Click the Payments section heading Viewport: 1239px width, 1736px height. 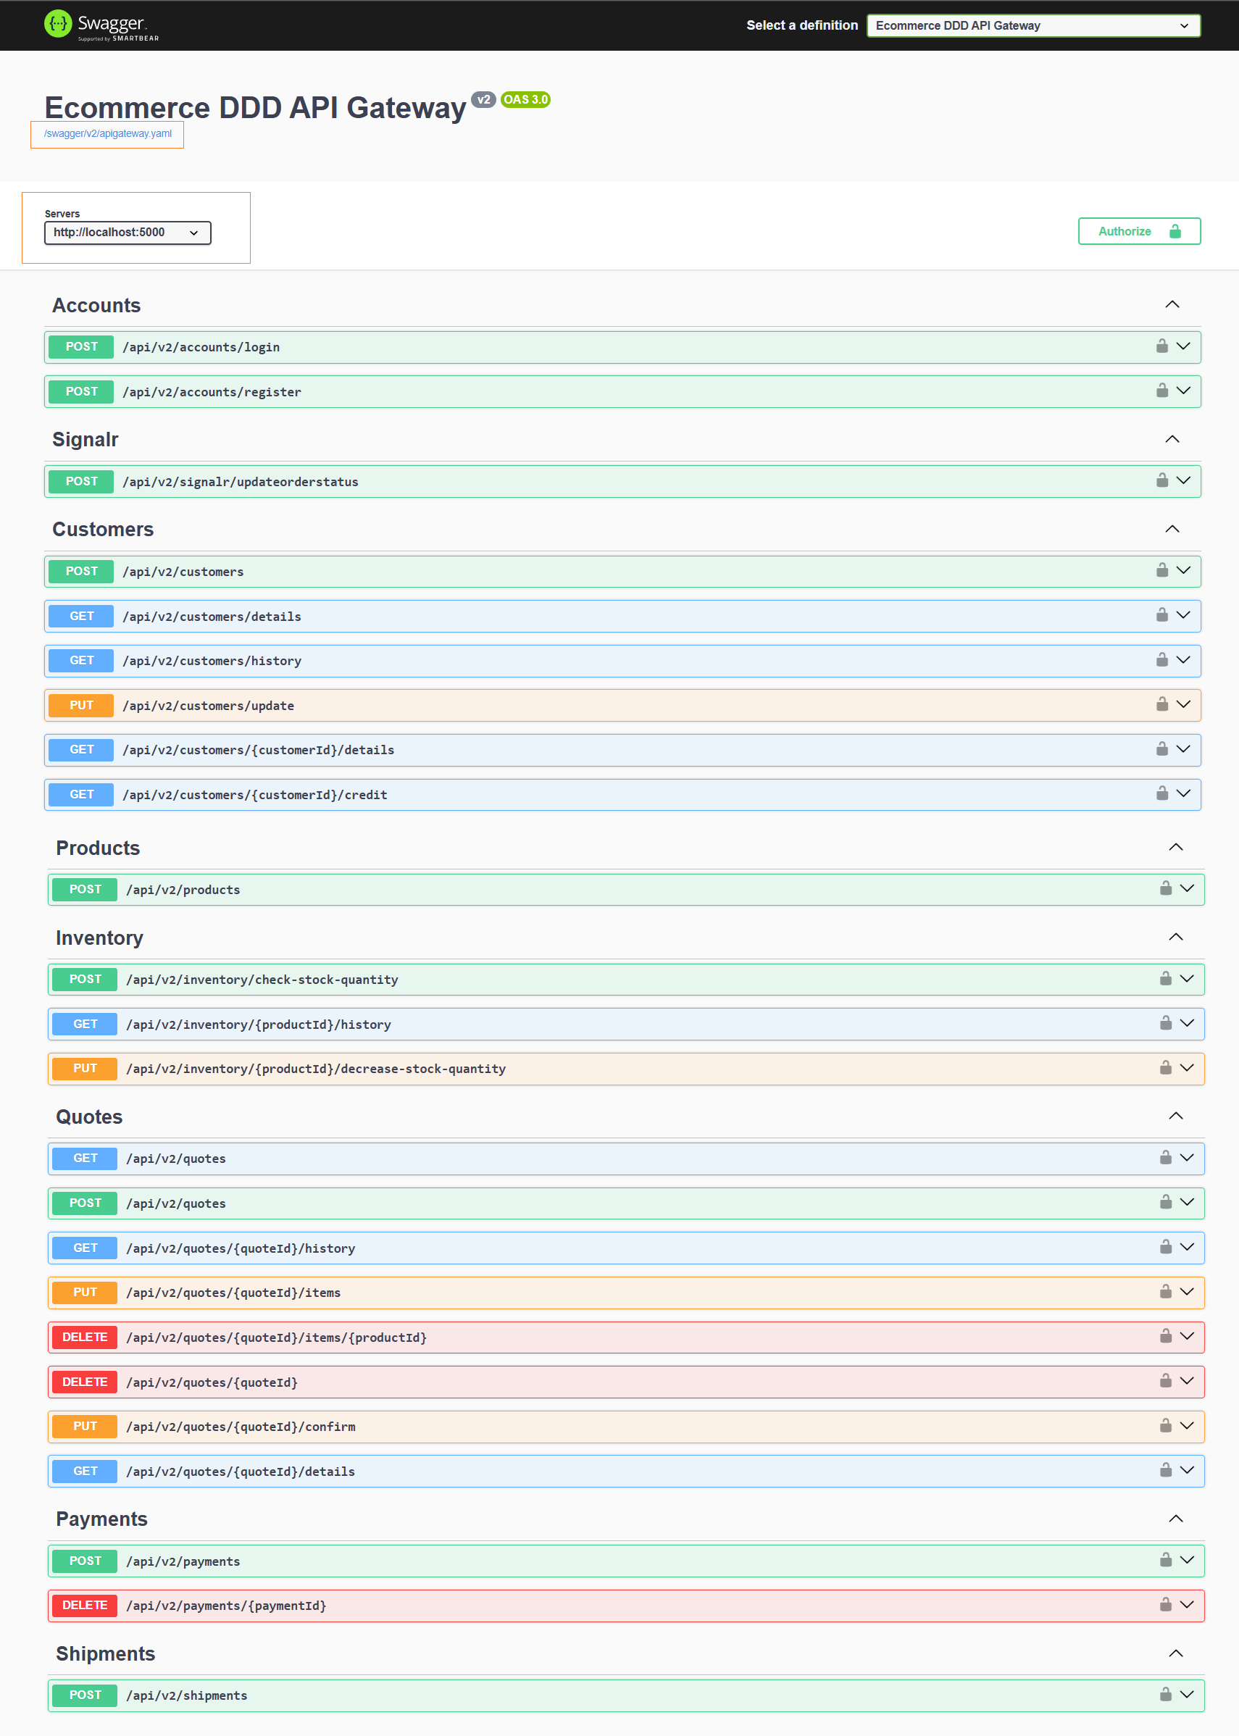[x=101, y=1519]
